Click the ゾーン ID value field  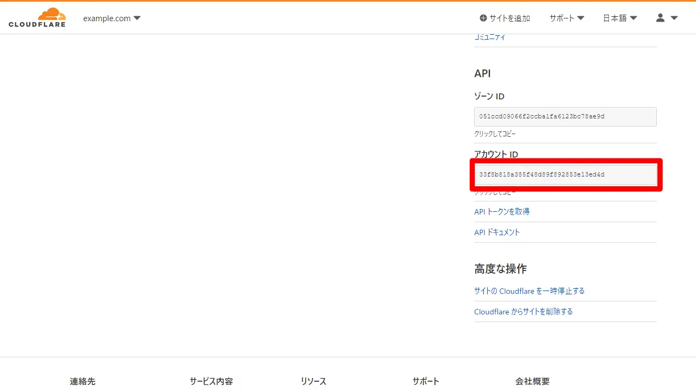coord(565,117)
